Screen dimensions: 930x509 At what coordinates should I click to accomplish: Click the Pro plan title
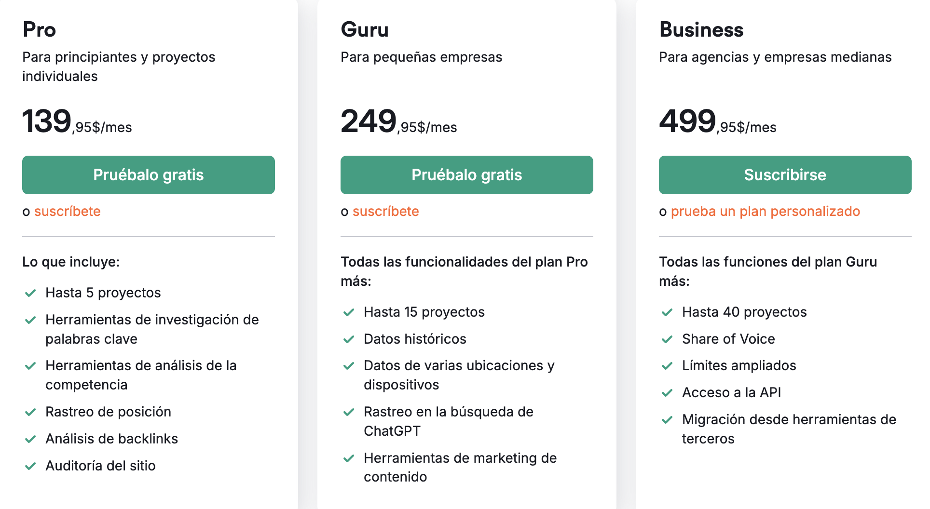[40, 29]
